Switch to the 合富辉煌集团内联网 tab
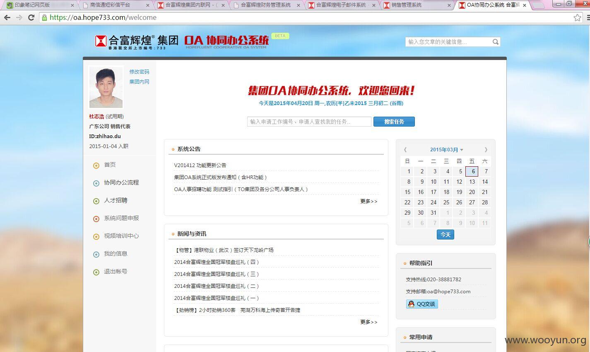This screenshot has height=352, width=590. [190, 5]
